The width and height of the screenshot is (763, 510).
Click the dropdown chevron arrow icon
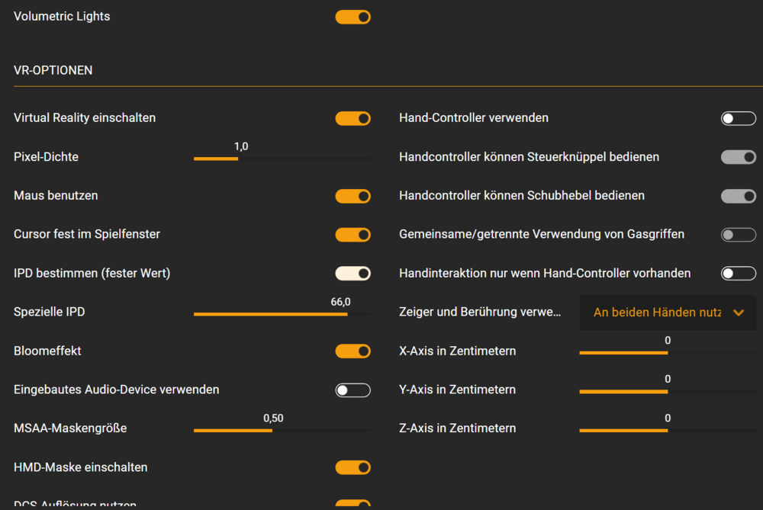coord(738,313)
